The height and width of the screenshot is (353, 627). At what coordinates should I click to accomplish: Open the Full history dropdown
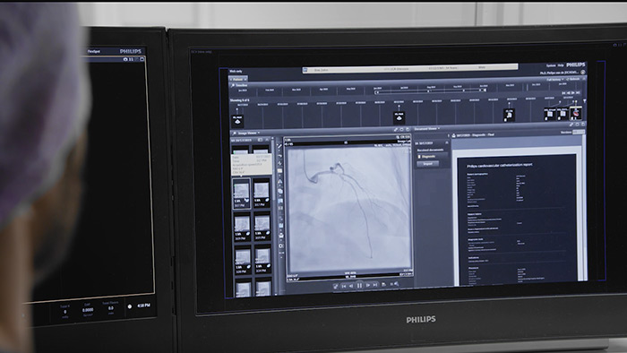555,80
